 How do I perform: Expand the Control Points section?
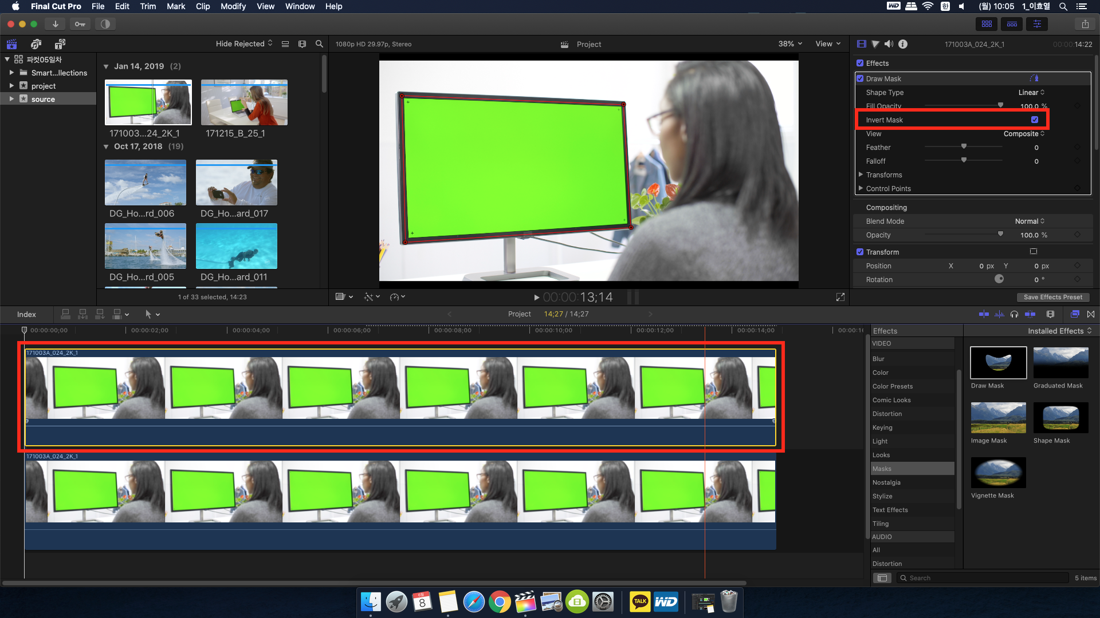[861, 188]
